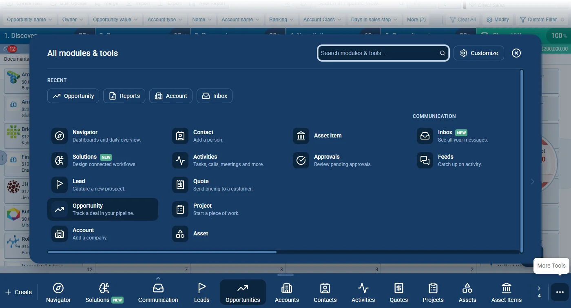Select the Lead module flag icon
The image size is (571, 308).
[60, 185]
